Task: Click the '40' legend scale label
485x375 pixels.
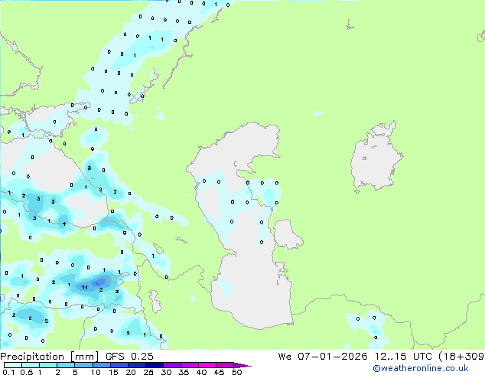Action: coord(201,372)
